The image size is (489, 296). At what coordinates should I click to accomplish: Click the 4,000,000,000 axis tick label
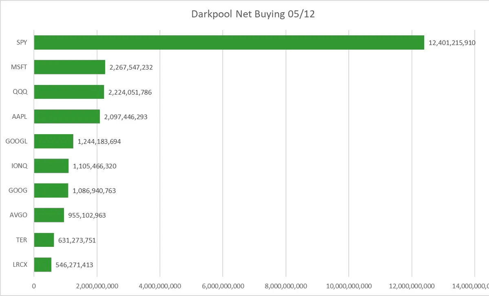(160, 286)
